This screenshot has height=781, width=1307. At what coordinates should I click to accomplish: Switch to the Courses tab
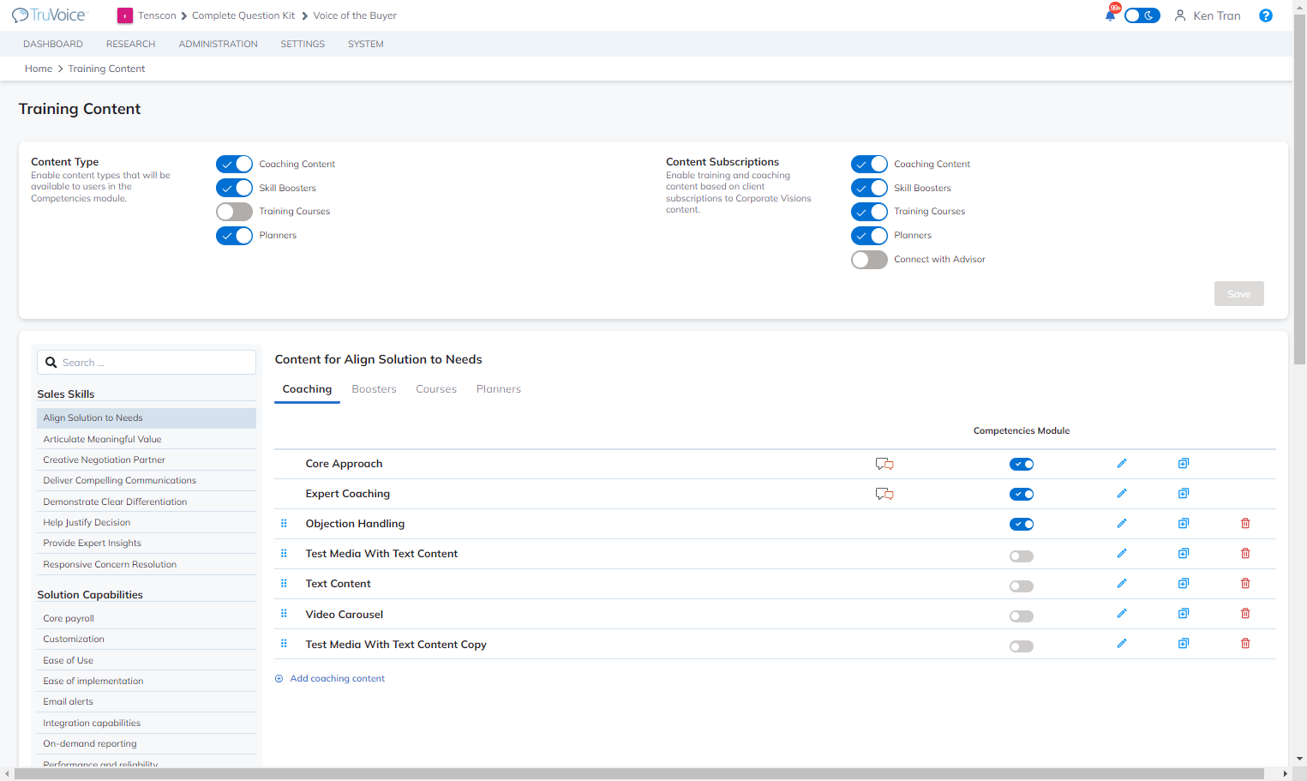click(436, 389)
